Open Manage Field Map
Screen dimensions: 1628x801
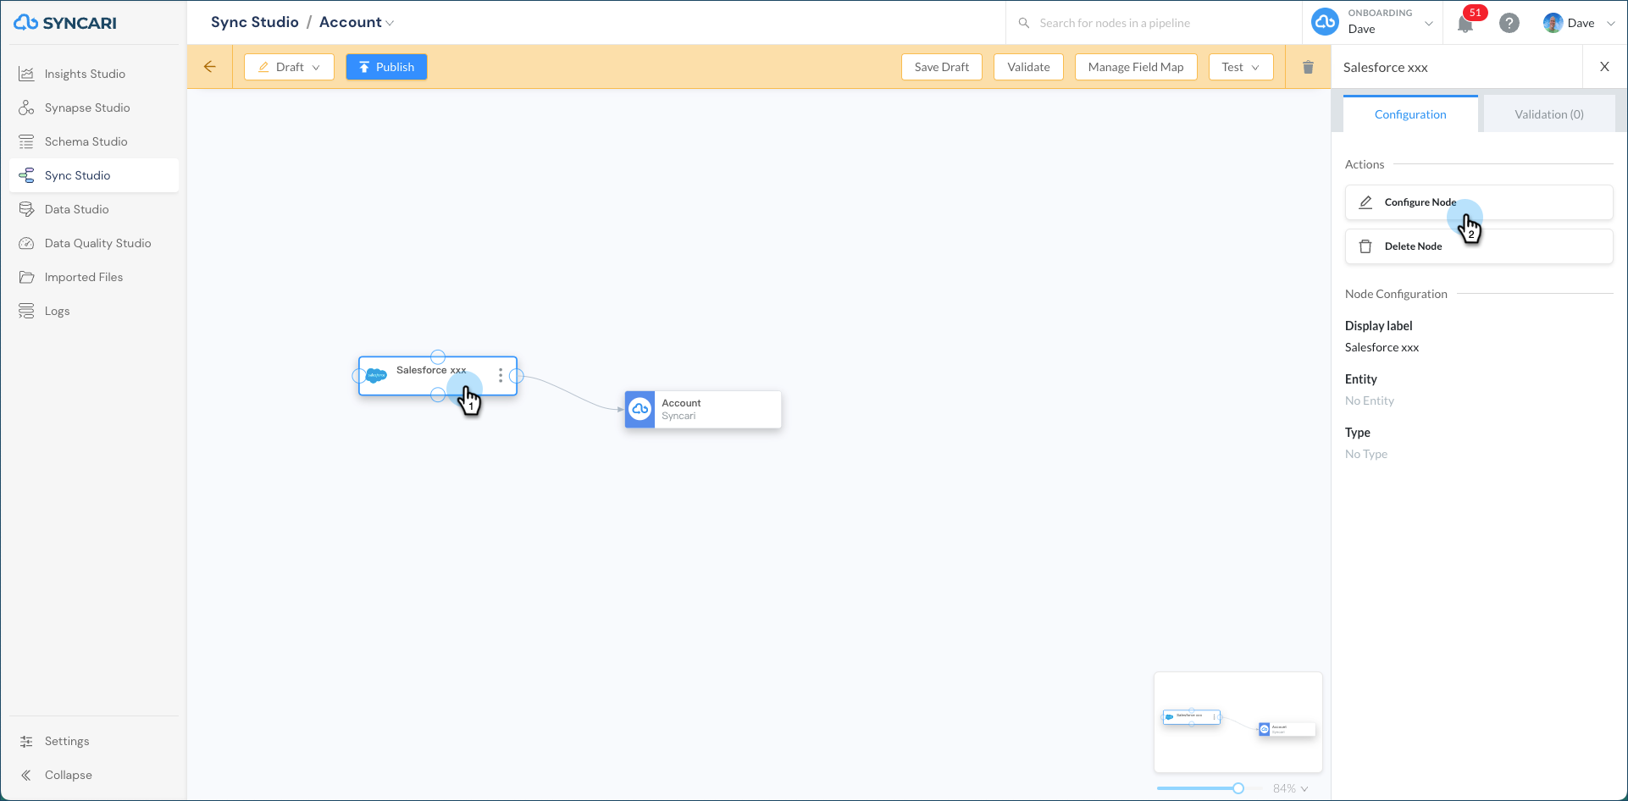pyautogui.click(x=1136, y=67)
